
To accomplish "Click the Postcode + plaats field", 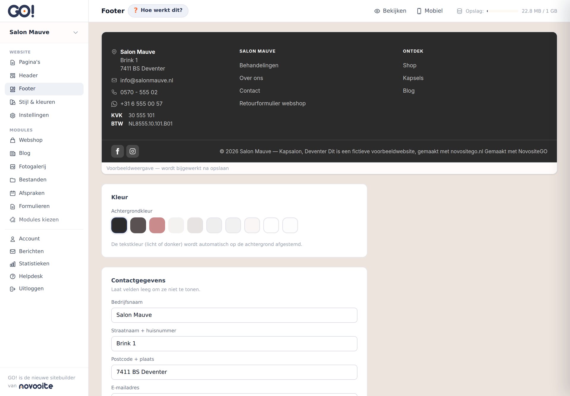I will 234,372.
